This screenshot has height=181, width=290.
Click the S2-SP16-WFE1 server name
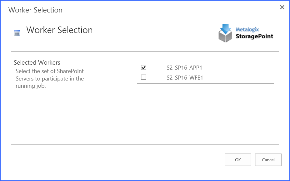pyautogui.click(x=185, y=77)
